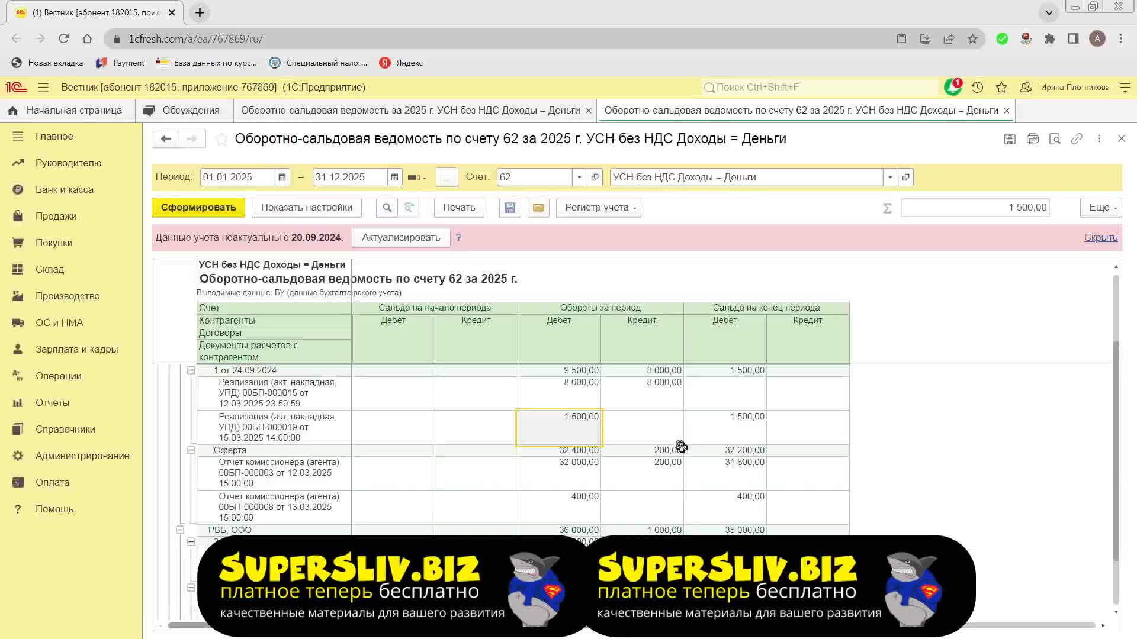This screenshot has height=639, width=1137.
Task: Open the 1C main menu hamburger icon
Action: pos(43,88)
